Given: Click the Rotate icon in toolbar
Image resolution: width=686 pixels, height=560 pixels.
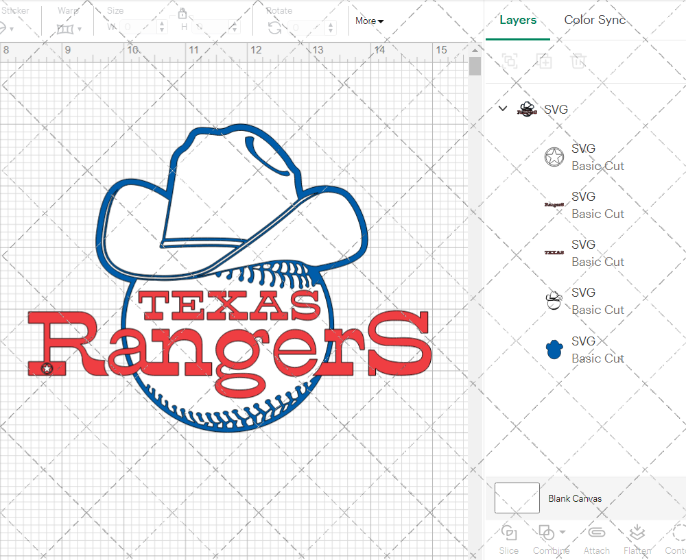Looking at the screenshot, I should pyautogui.click(x=274, y=27).
